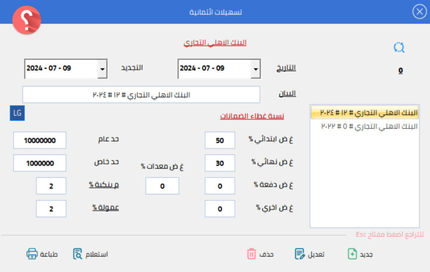Open the التجديد renewal date dropdown arrow
Viewport: 430px width, 272px height.
pyautogui.click(x=102, y=69)
